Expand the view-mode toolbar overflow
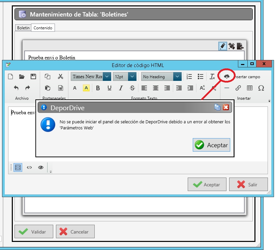The height and width of the screenshot is (250, 275). click(x=51, y=172)
